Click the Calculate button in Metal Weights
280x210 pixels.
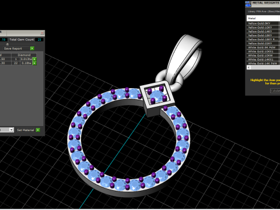[275, 90]
